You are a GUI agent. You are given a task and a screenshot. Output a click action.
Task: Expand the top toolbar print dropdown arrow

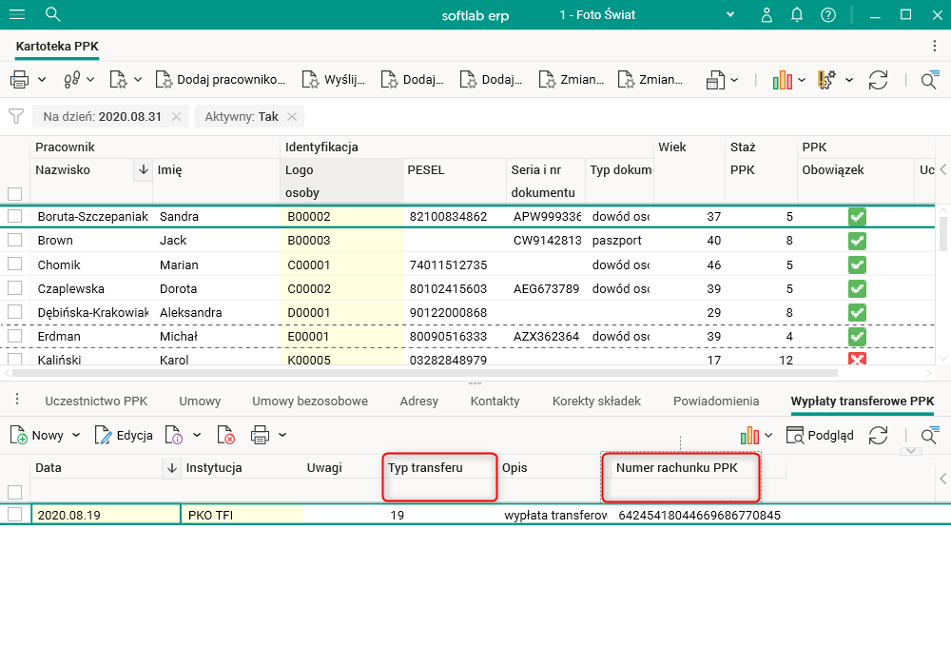[42, 80]
